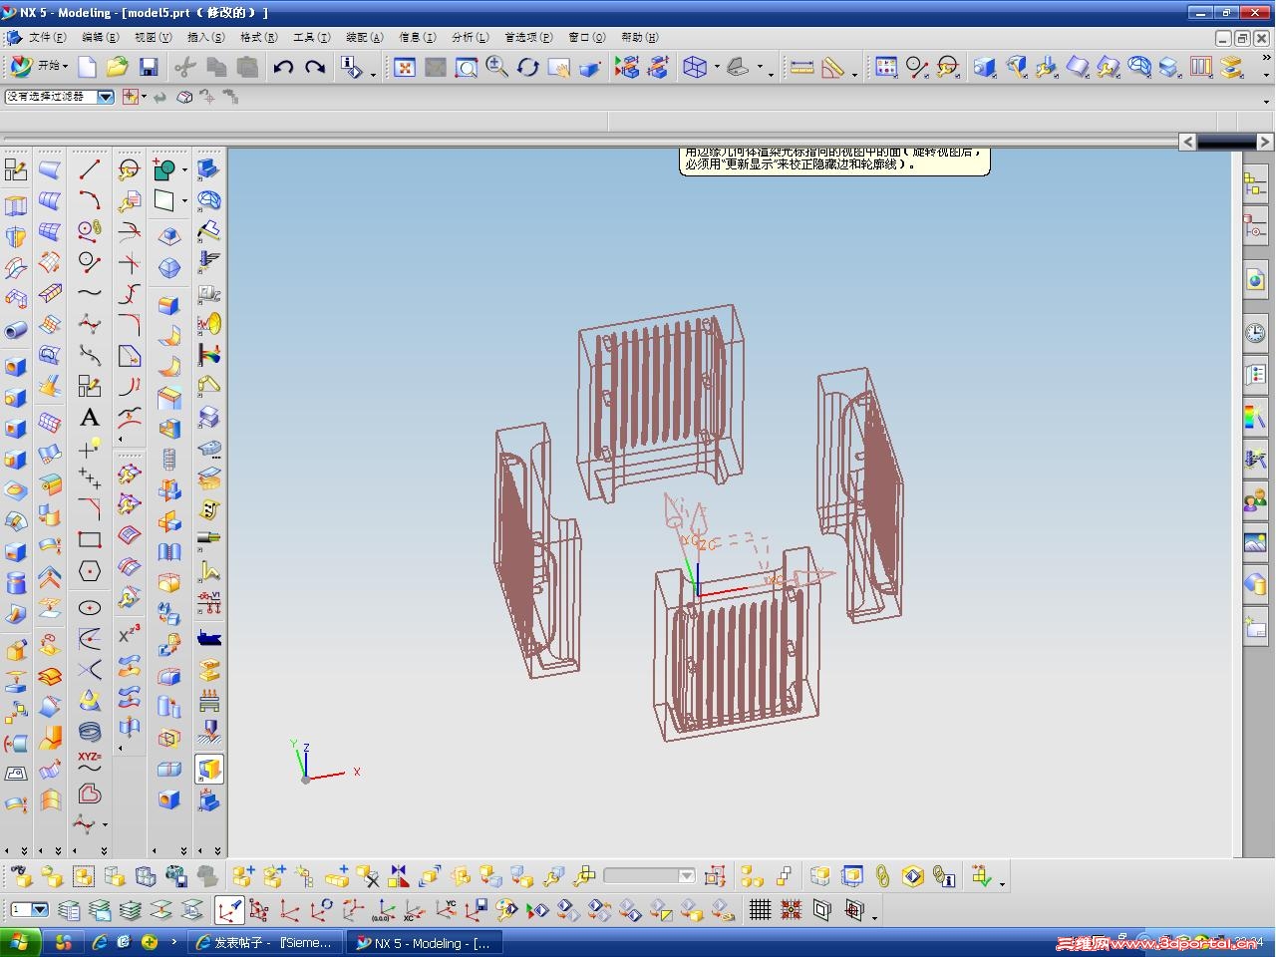Open the Internet Explorer resource tab

(x=1255, y=280)
